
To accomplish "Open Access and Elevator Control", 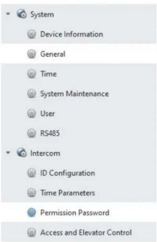I will coord(78,232).
